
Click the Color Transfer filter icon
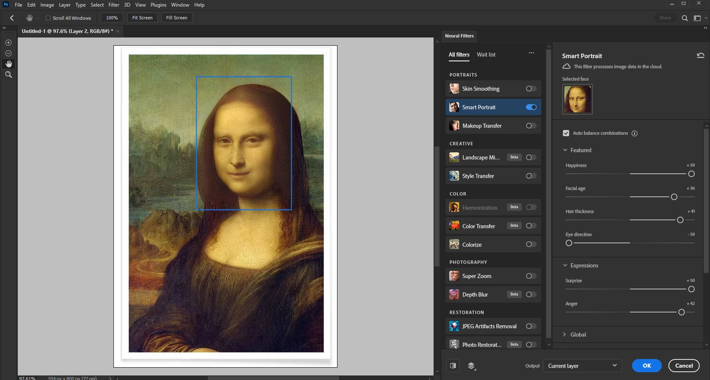click(x=454, y=226)
